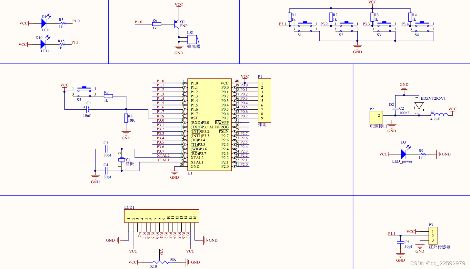Select the S3 pushbutton switch
Image resolution: width=470 pixels, height=269 pixels.
pos(384,27)
